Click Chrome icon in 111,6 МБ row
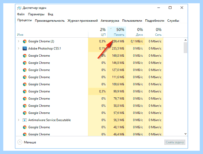The image size is (203, 154). pos(25,77)
